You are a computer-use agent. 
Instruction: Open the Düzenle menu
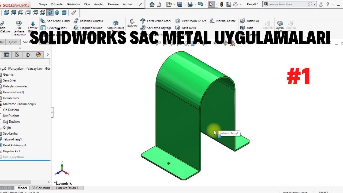(x=57, y=4)
